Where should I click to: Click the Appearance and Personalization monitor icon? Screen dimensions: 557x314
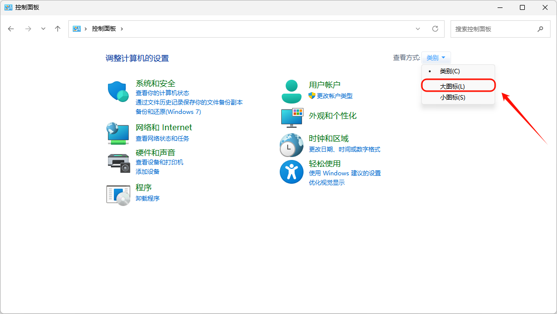pos(292,118)
